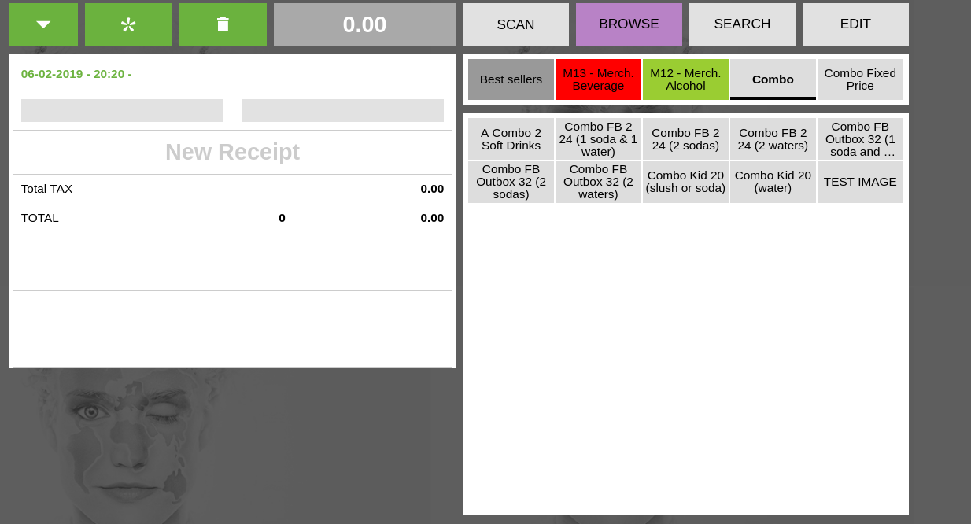Choose the green M12 Merch. Alcohol category

[x=685, y=79]
